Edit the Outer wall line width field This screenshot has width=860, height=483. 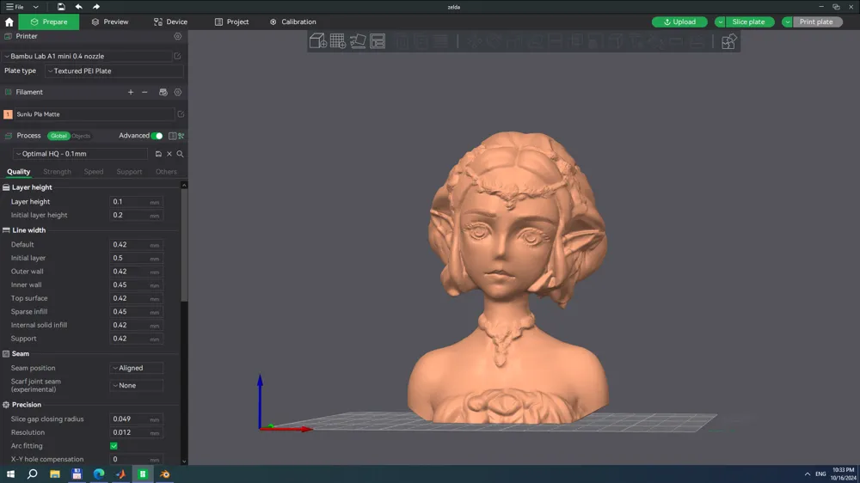pos(136,272)
